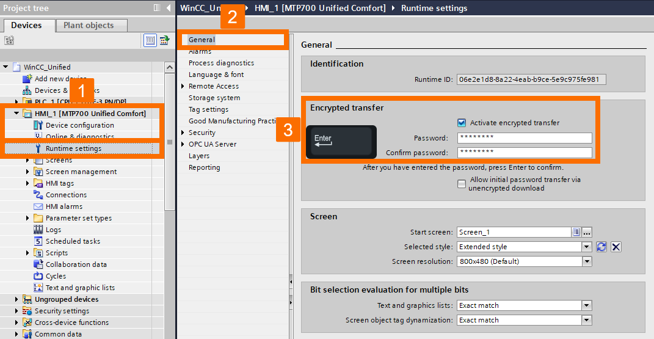654x339 pixels.
Task: Select Reporting settings
Action: pos(205,167)
